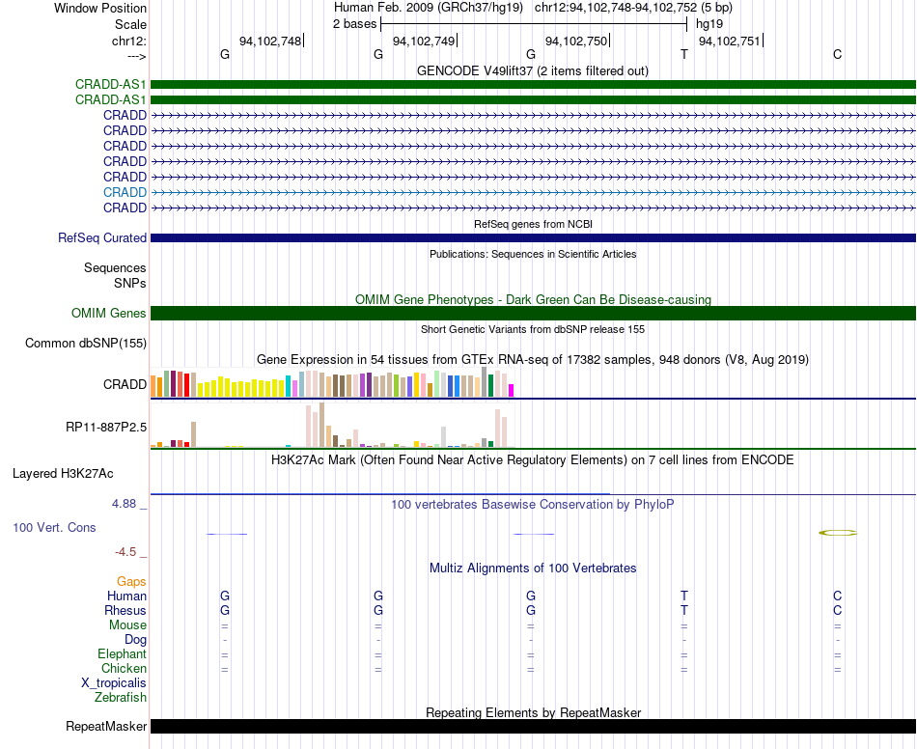The image size is (917, 749).
Task: Click the Dog species row label
Action: click(135, 640)
